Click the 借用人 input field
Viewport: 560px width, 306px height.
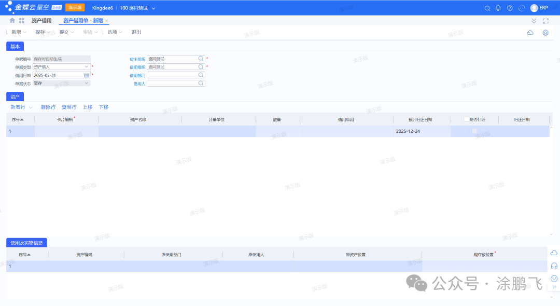(x=172, y=84)
